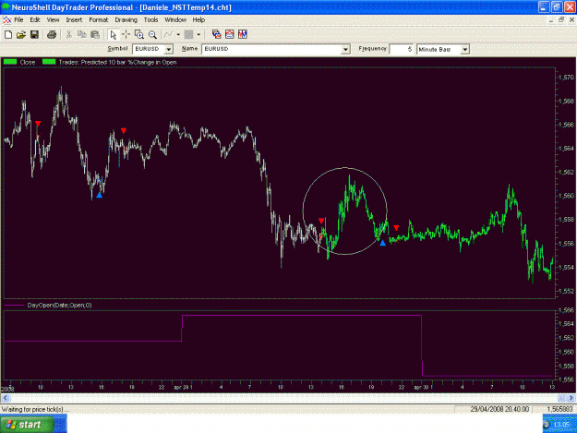Click the red sell marker at the circle's left edge
The width and height of the screenshot is (577, 433).
point(321,221)
